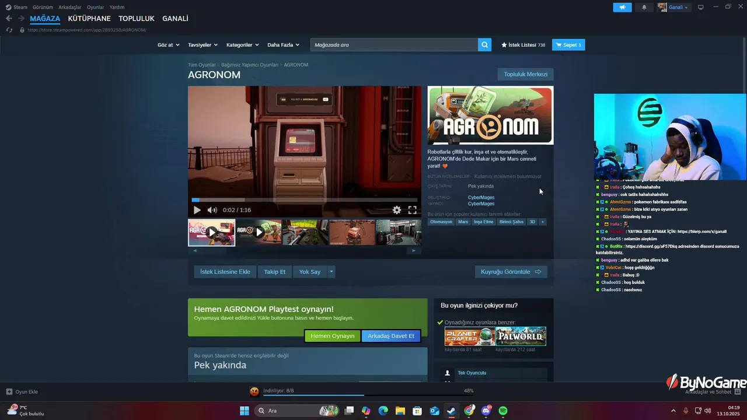747x420 pixels.
Task: Open the volume tray icon
Action: 708,411
